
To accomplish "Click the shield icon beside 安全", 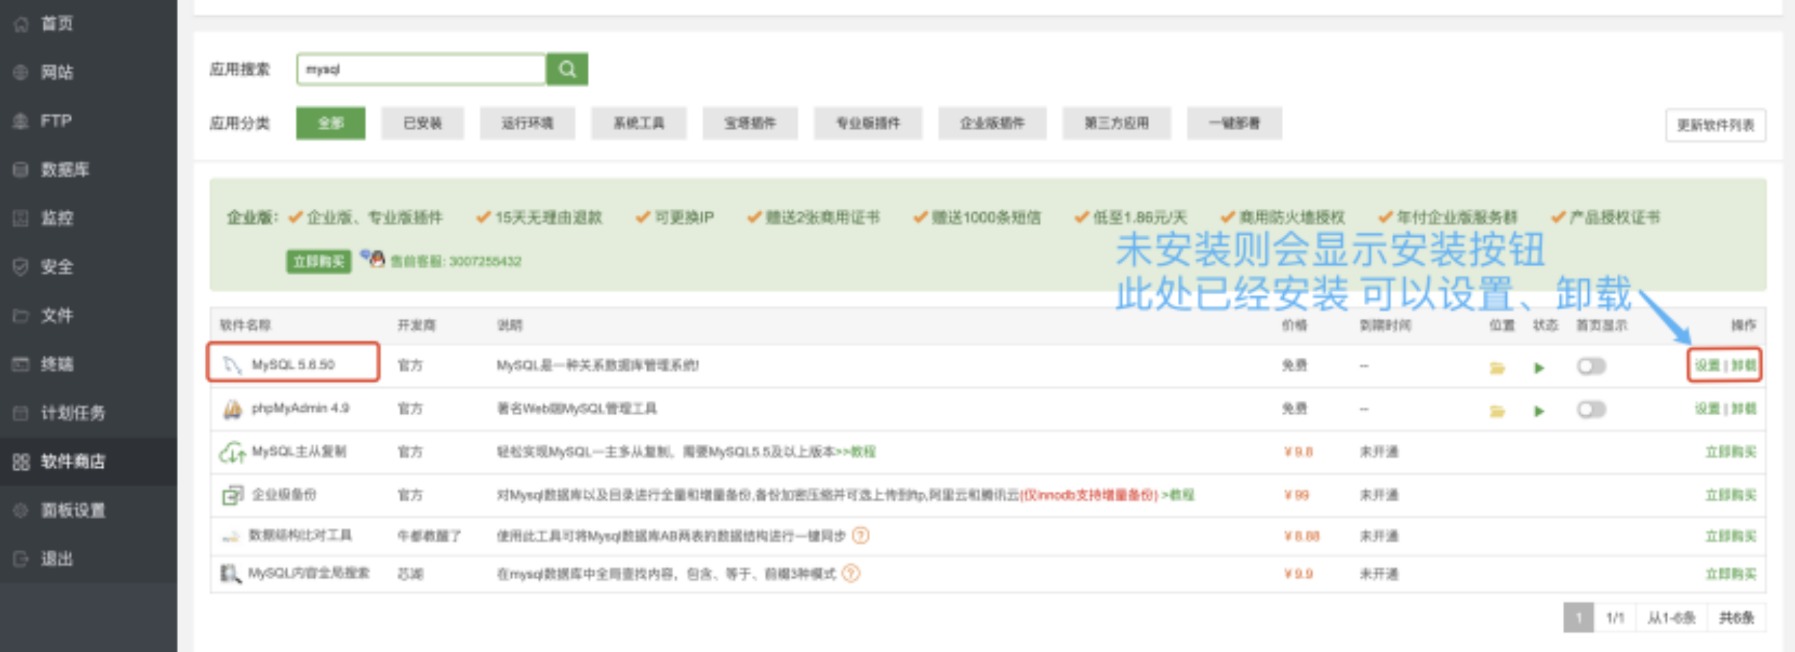I will click(x=21, y=267).
